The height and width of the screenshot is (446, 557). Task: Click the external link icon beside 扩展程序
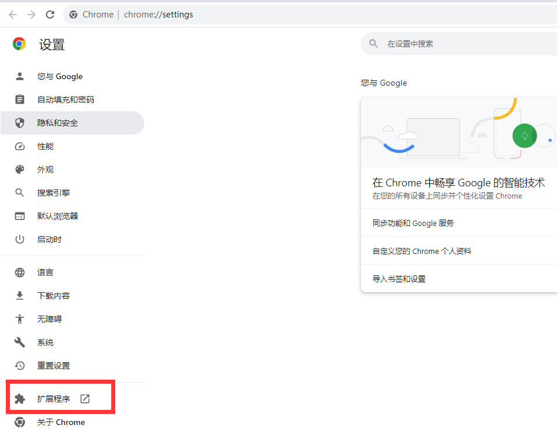pyautogui.click(x=85, y=399)
